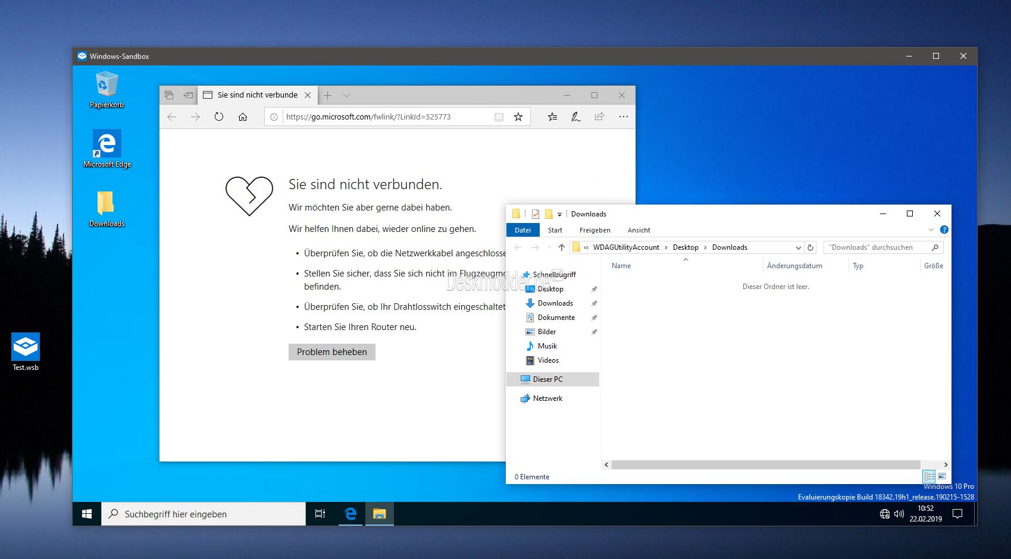Close the 'Sie sind nicht verbunden' tab

click(x=308, y=95)
